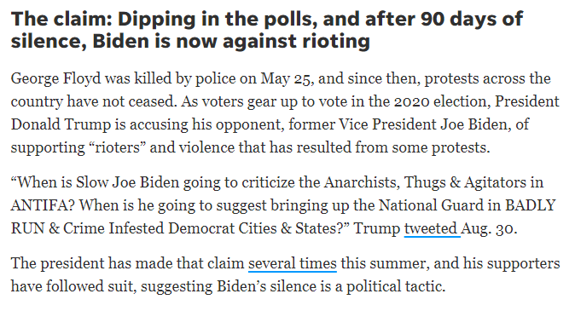575x311 pixels.
Task: Open the 'tweeted' hyperlink
Action: point(432,228)
